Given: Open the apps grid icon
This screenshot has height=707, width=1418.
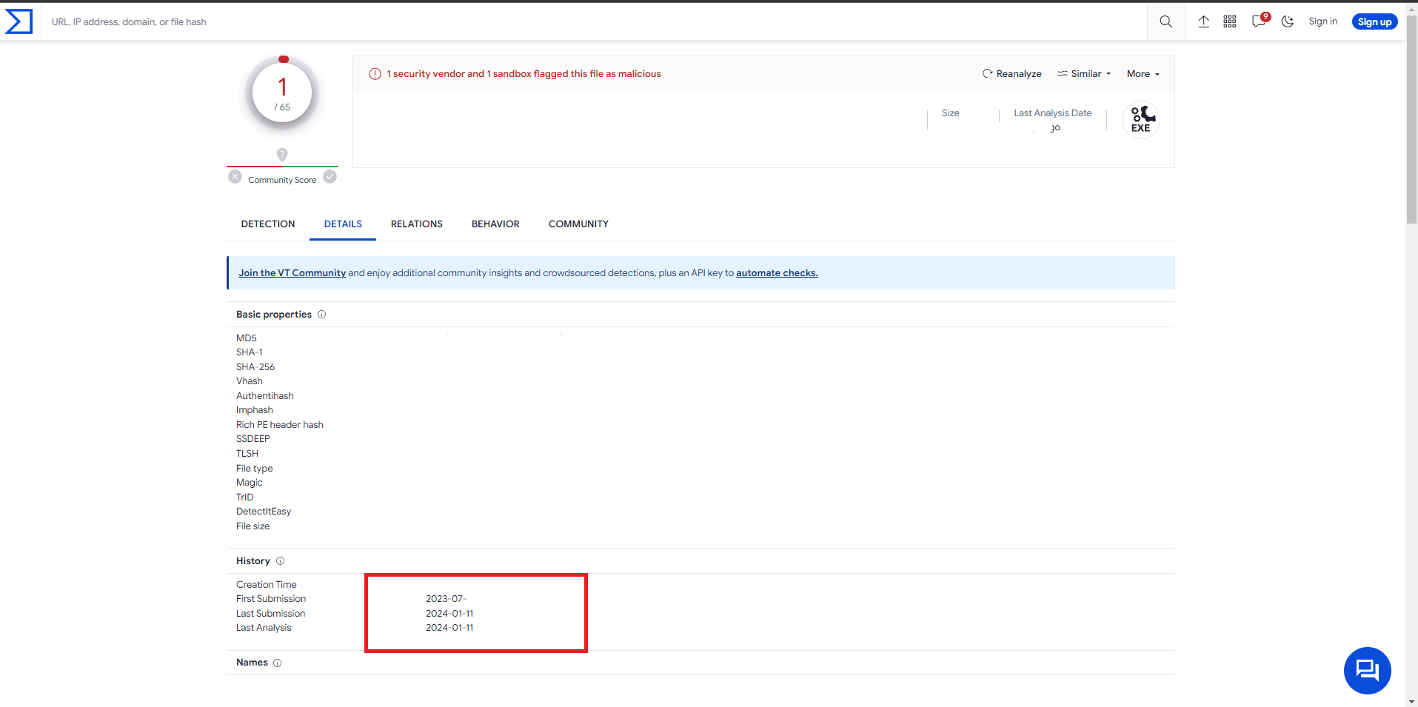Looking at the screenshot, I should (1230, 21).
